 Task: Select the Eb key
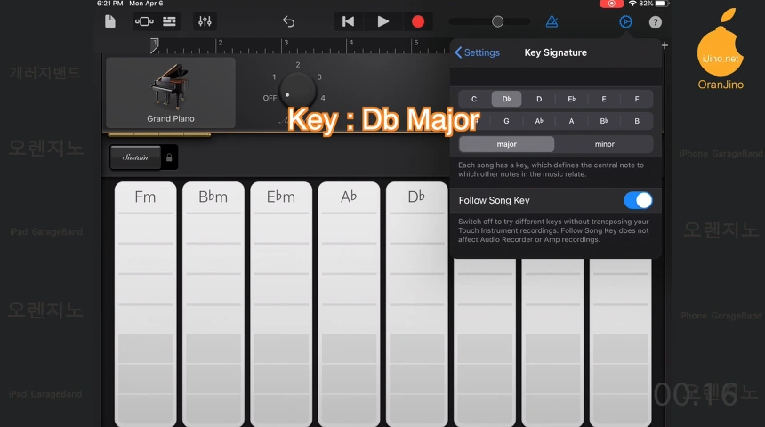pos(571,99)
